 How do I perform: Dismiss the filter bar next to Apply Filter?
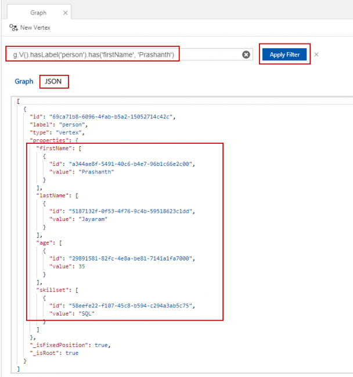tap(316, 55)
